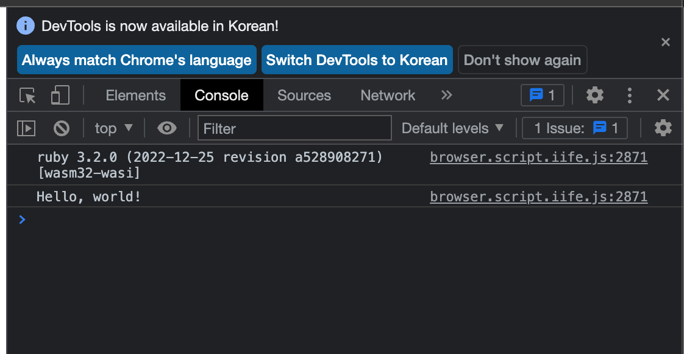Show the console sidebar icon

(26, 128)
